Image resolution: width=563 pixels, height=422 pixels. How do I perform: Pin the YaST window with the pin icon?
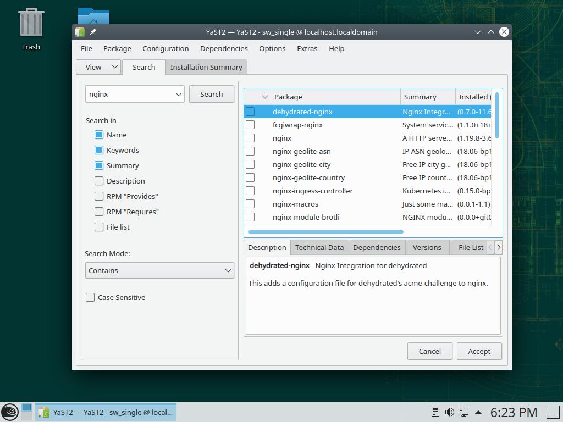(93, 32)
